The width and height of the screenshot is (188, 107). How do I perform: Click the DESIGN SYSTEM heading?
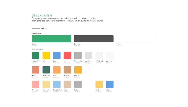[42, 15]
